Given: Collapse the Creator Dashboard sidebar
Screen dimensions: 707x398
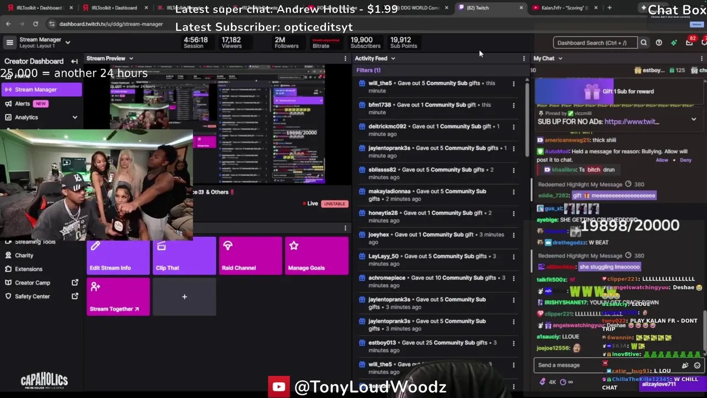Looking at the screenshot, I should 75,61.
